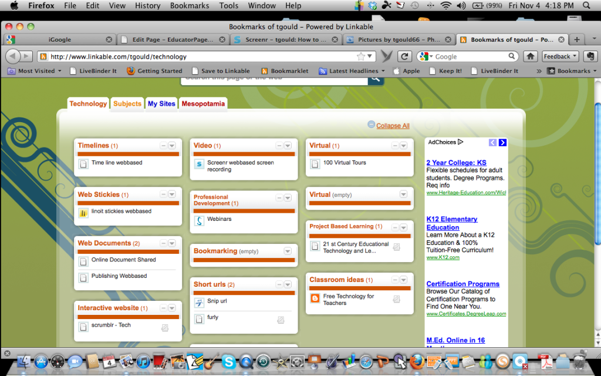Expand the Latest Headlines feed dropdown
Image resolution: width=601 pixels, height=376 pixels.
(383, 71)
